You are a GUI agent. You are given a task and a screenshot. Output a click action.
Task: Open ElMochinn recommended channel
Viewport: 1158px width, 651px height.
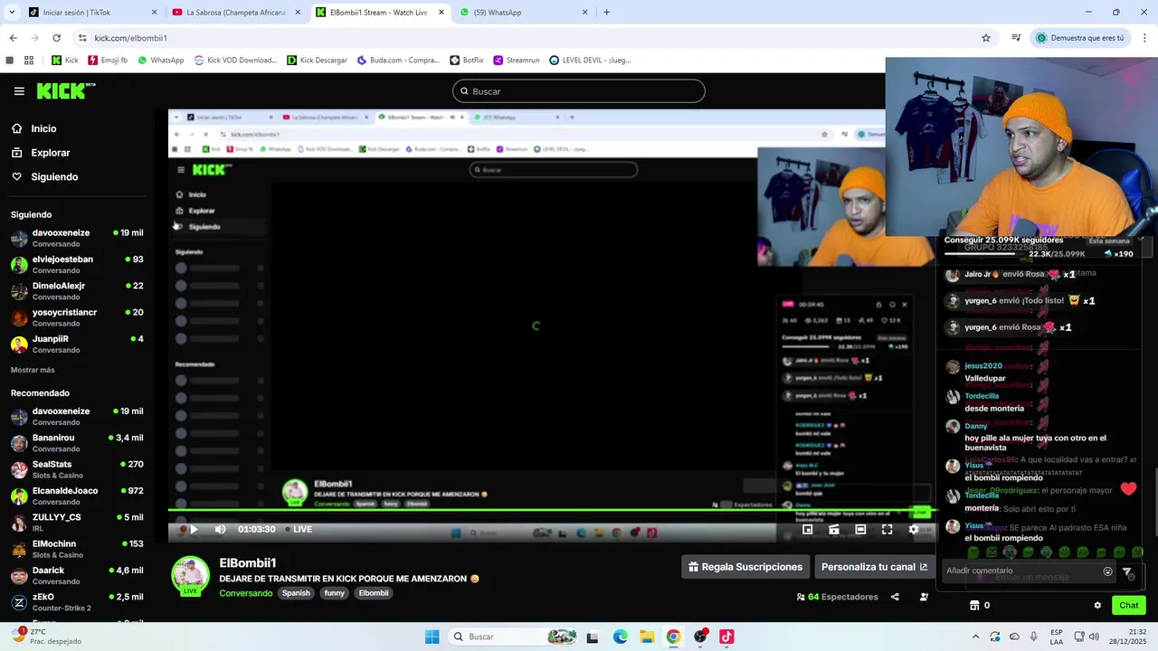pyautogui.click(x=77, y=549)
